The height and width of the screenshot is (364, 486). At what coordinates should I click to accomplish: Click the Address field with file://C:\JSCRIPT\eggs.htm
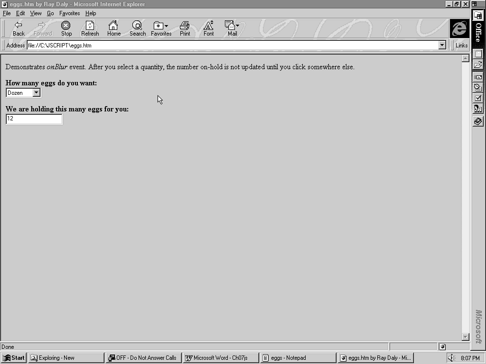pos(233,45)
